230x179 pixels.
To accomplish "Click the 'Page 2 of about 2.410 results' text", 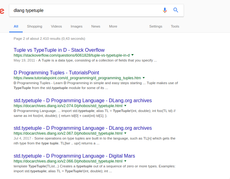I will 49,39.
